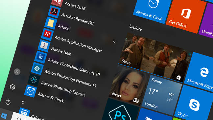213x120 pixels.
Task: Click the Settings gear icon
Action: 12,87
